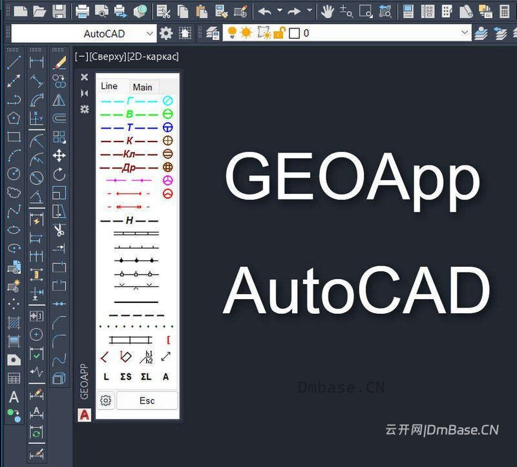This screenshot has width=517, height=467.
Task: Click the viewport [-] control
Action: pos(81,56)
